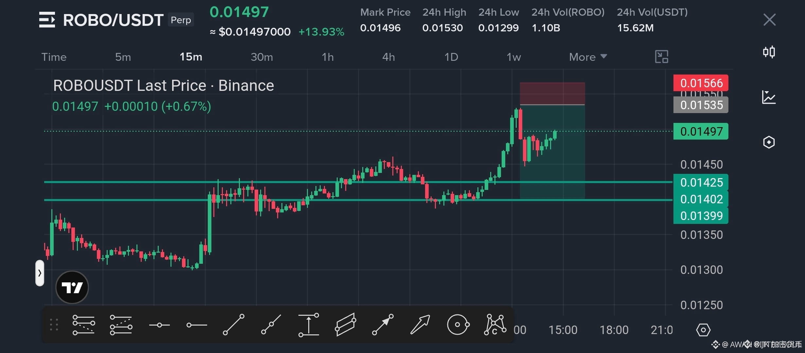Switch to the 4h timeframe
This screenshot has height=353, width=805.
pos(389,57)
